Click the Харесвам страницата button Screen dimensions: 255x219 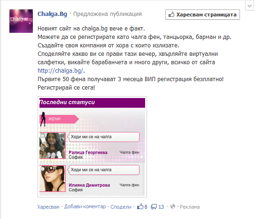(202, 15)
